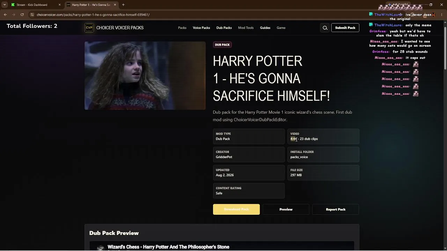Viewport: 447px width, 251px height.
Task: Open the Guides menu item
Action: pos(265,28)
